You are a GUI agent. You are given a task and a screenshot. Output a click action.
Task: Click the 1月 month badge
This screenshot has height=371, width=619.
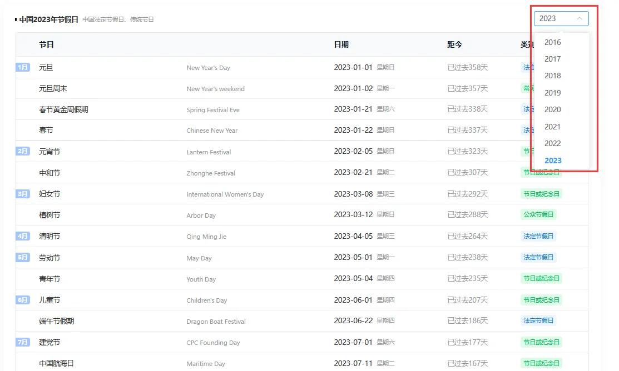pyautogui.click(x=22, y=67)
